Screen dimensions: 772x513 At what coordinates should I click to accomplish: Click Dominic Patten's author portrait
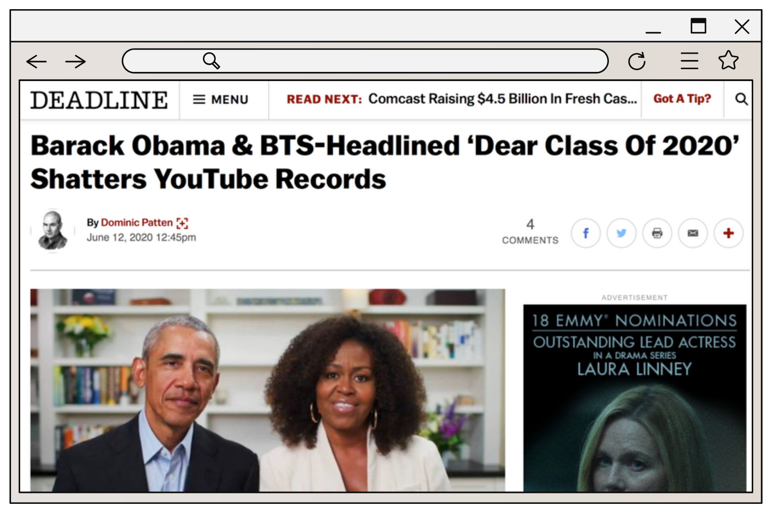click(x=53, y=230)
